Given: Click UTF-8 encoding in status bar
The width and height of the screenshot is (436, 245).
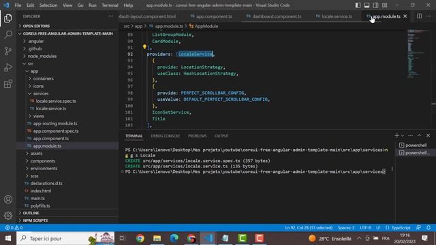Looking at the screenshot, I should (365, 228).
